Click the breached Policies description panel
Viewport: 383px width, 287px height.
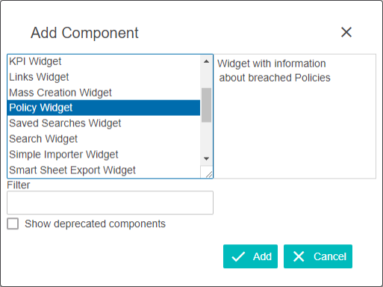pos(295,116)
